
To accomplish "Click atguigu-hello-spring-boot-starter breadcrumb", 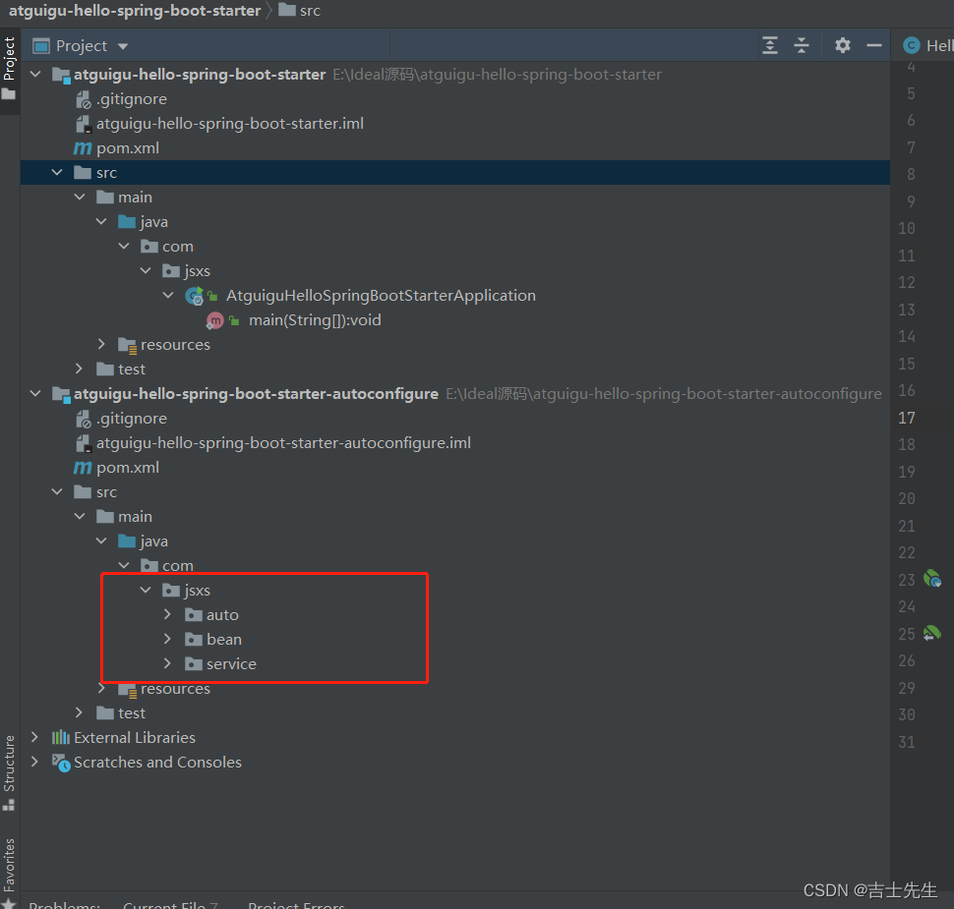I will 135,11.
